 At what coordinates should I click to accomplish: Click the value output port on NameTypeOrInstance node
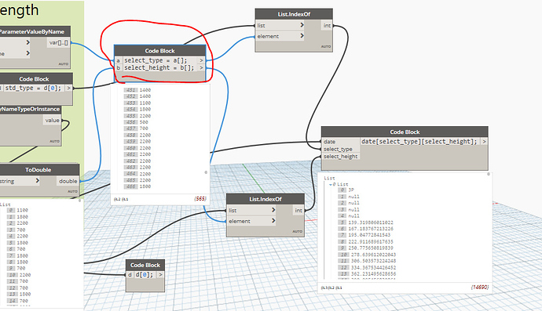coord(52,121)
